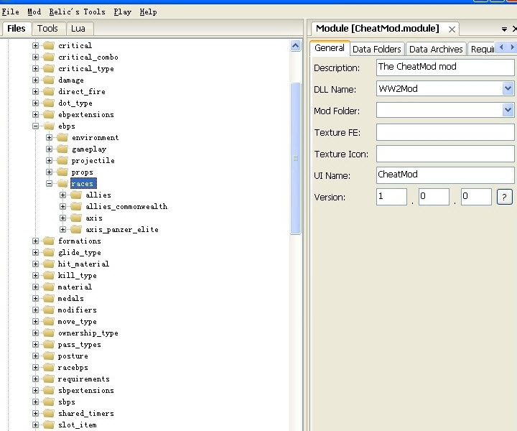
Task: Expand the allies_commonwealth node
Action: (62, 206)
